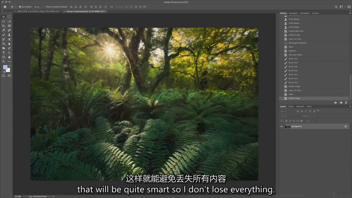
Task: Select the Frame tool
Action: (x=9, y=26)
